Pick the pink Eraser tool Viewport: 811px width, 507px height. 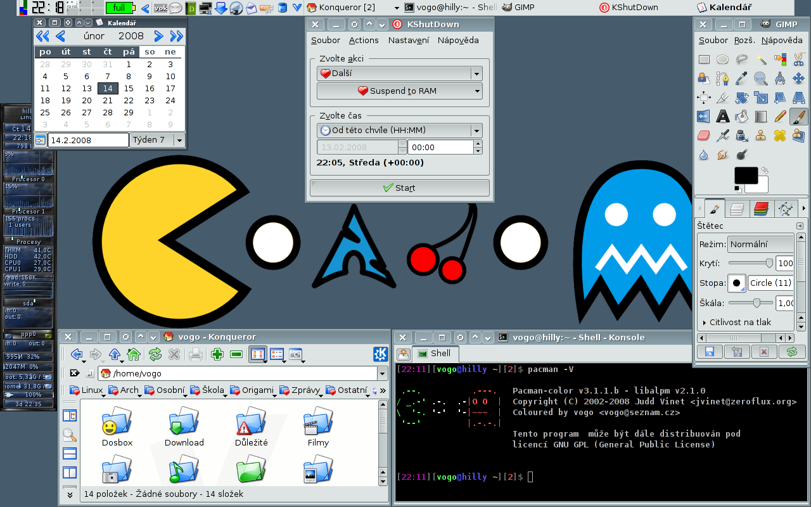704,136
